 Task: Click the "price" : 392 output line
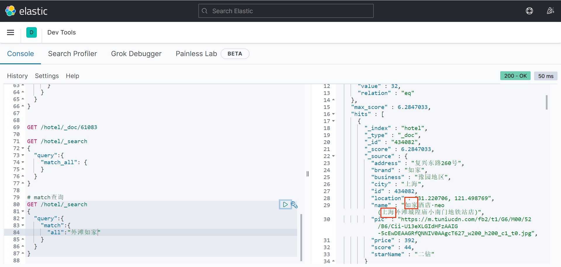(x=394, y=240)
